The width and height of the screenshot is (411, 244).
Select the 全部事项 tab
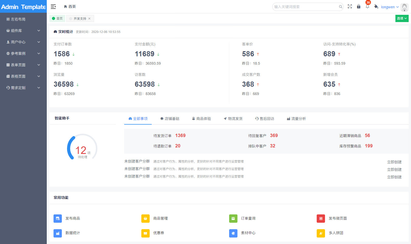click(x=138, y=119)
